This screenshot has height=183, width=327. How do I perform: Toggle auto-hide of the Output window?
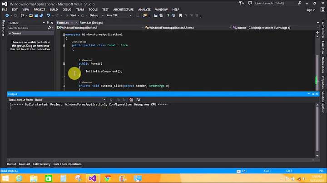point(313,94)
